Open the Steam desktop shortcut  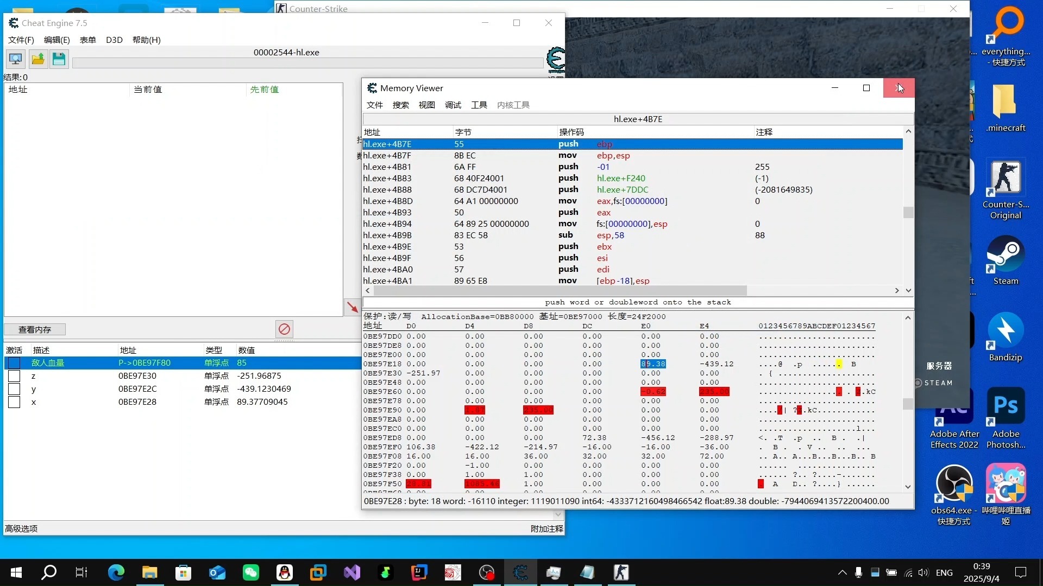tap(1006, 260)
